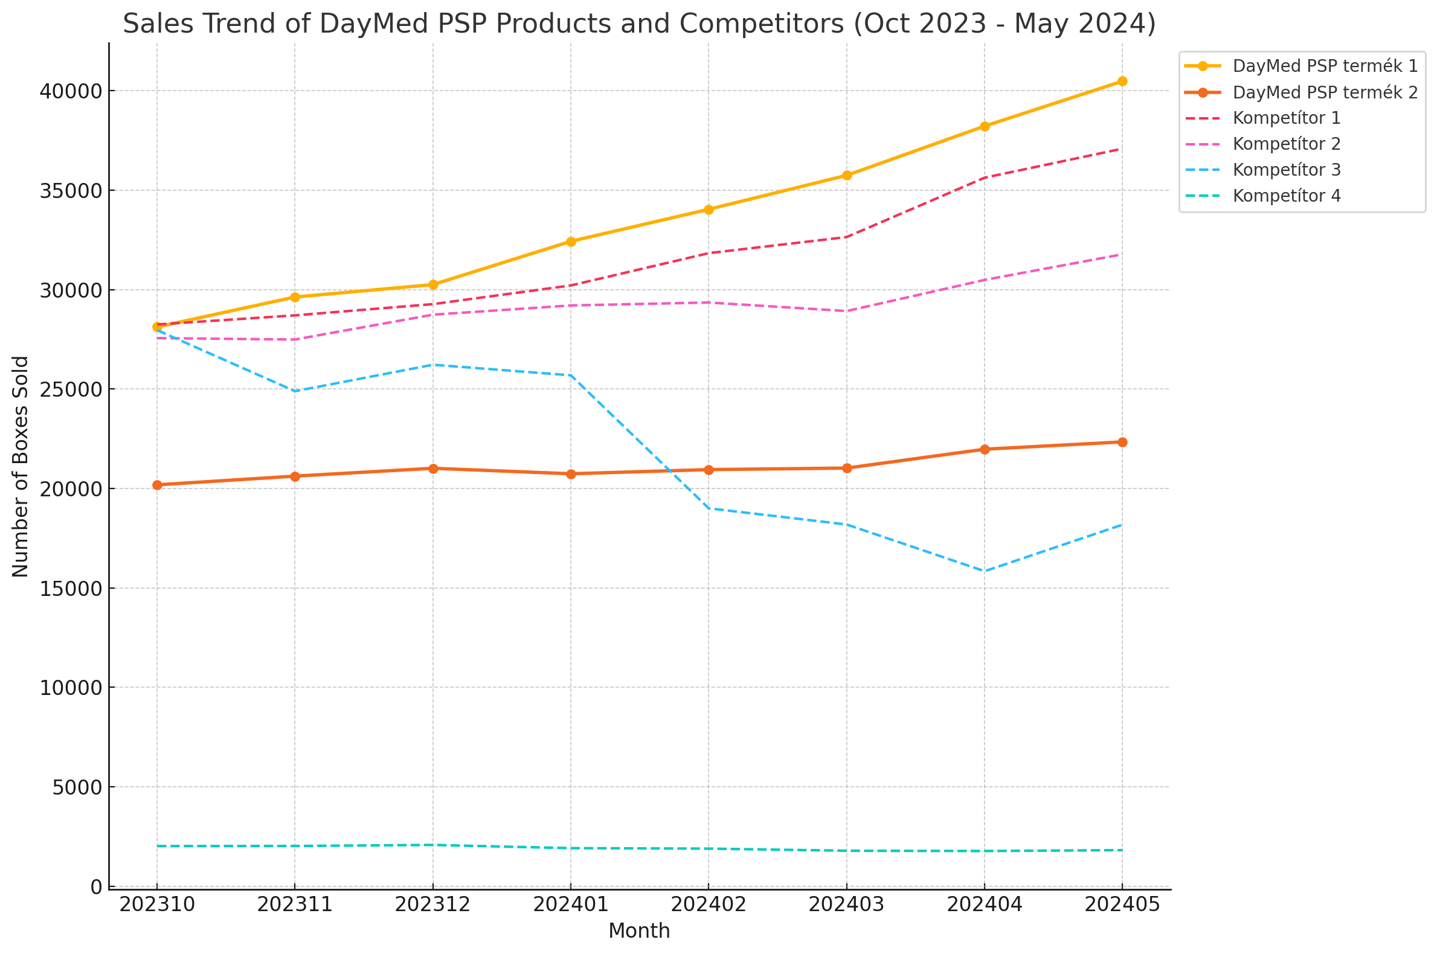The image size is (1437, 954).
Task: Click the orange termék 2 marker at 202401
Action: [x=571, y=474]
